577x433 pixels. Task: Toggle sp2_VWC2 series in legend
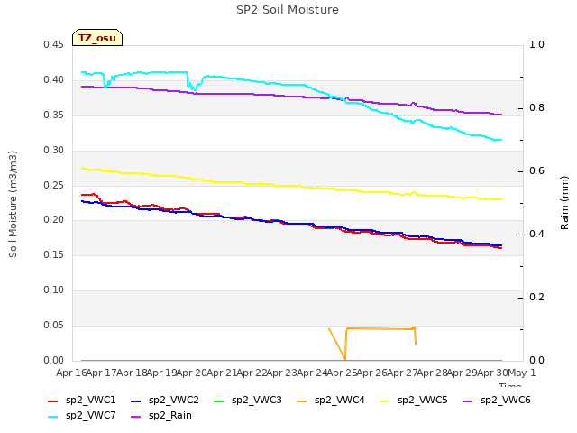(x=164, y=401)
